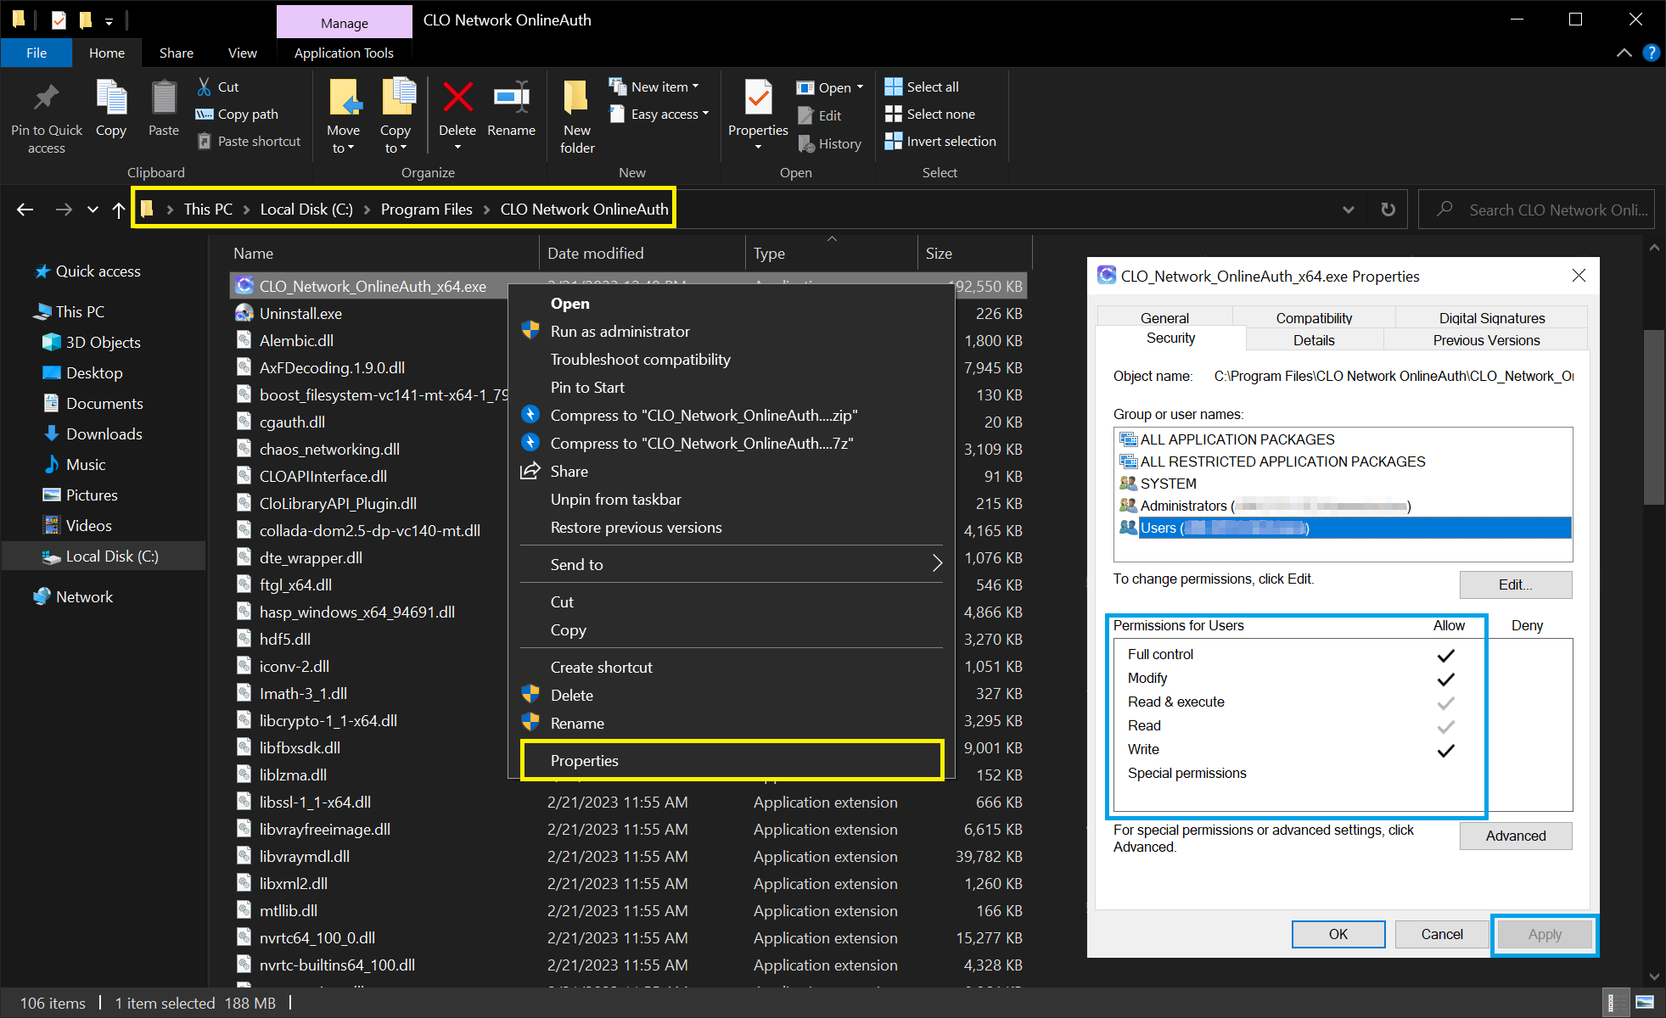Viewport: 1666px width, 1018px height.
Task: Click the refresh icon by address bar
Action: [1388, 210]
